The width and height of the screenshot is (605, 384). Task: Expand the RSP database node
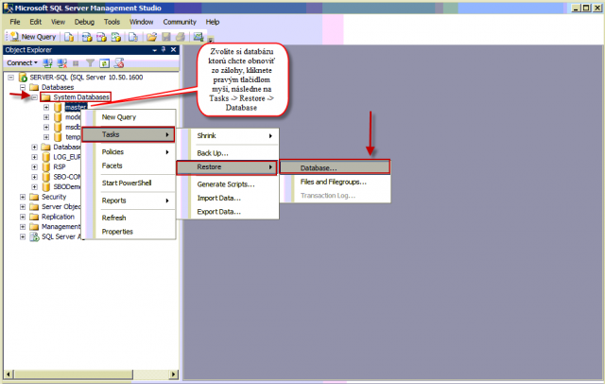point(34,167)
